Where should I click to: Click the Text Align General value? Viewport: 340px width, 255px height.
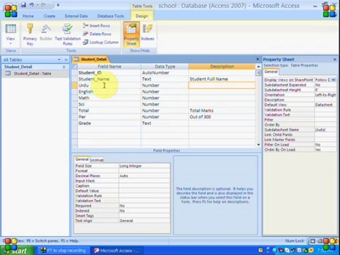[144, 221]
